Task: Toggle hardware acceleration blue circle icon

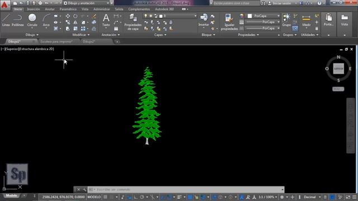Action: click(x=332, y=197)
